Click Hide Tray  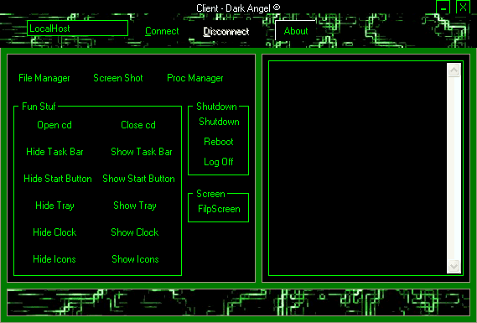[54, 206]
